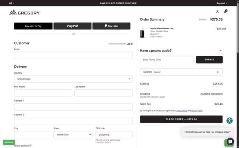
Task: Focus the Address 2 field
Action: click(x=73, y=121)
